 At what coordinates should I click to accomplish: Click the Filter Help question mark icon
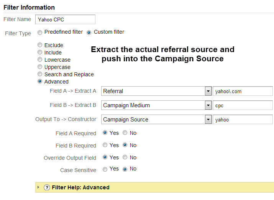coord(47,187)
